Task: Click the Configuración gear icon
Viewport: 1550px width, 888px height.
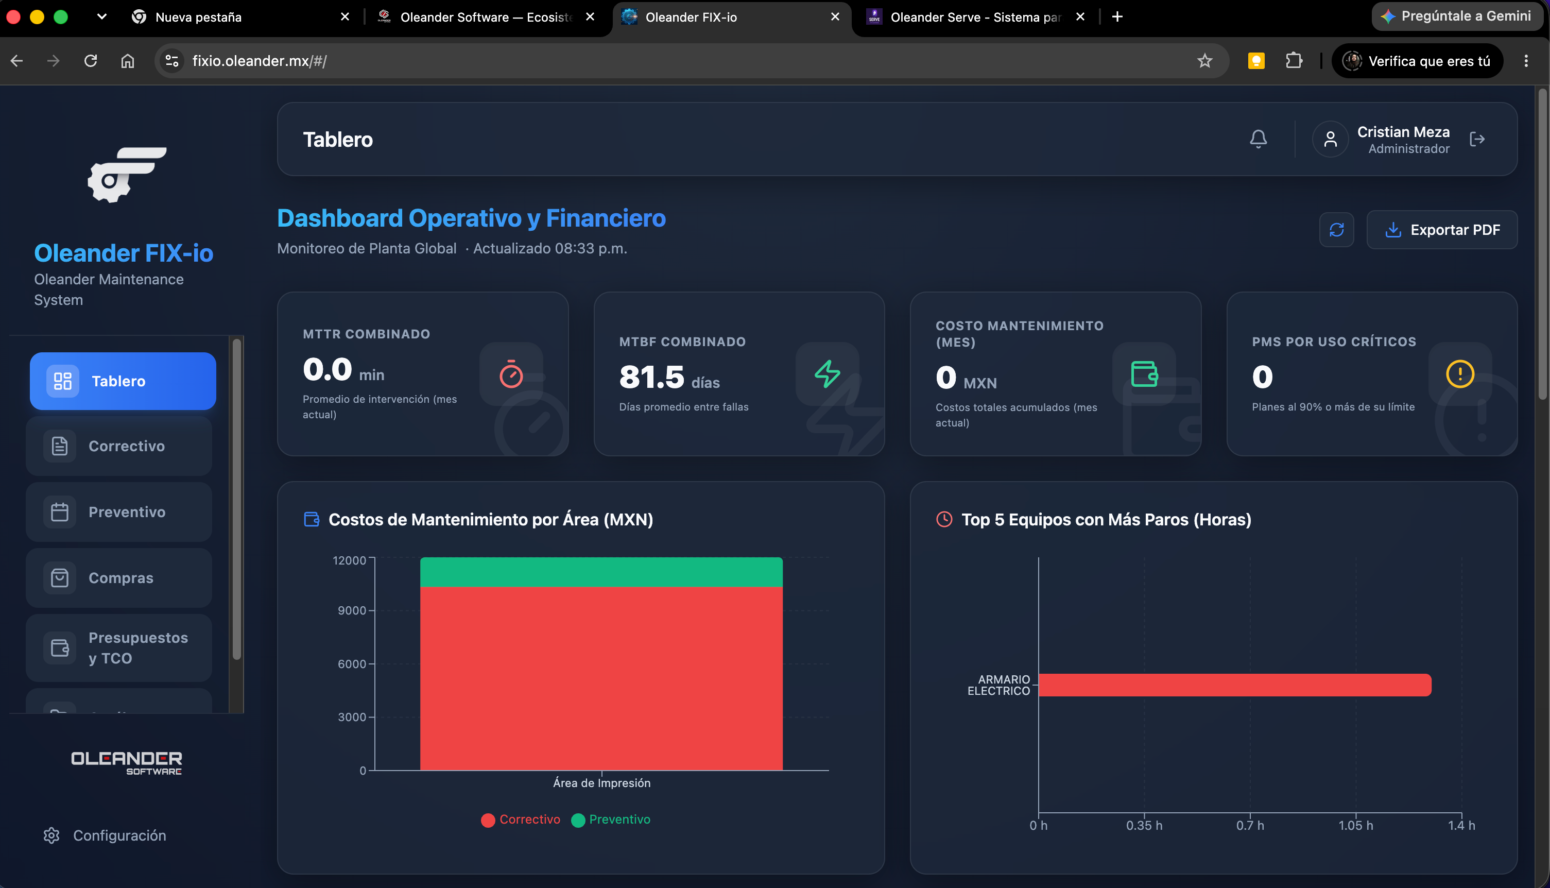Action: click(x=51, y=835)
